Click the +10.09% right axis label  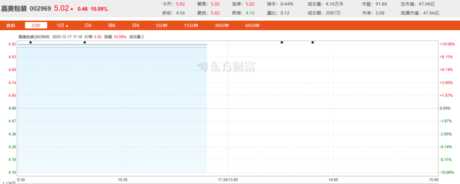(x=447, y=44)
